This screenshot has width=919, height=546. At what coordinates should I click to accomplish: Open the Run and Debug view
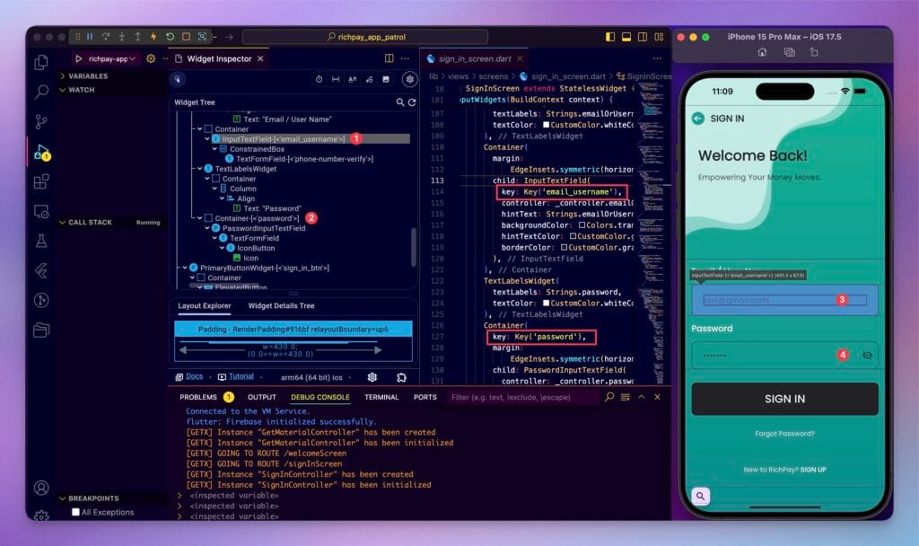click(x=41, y=152)
